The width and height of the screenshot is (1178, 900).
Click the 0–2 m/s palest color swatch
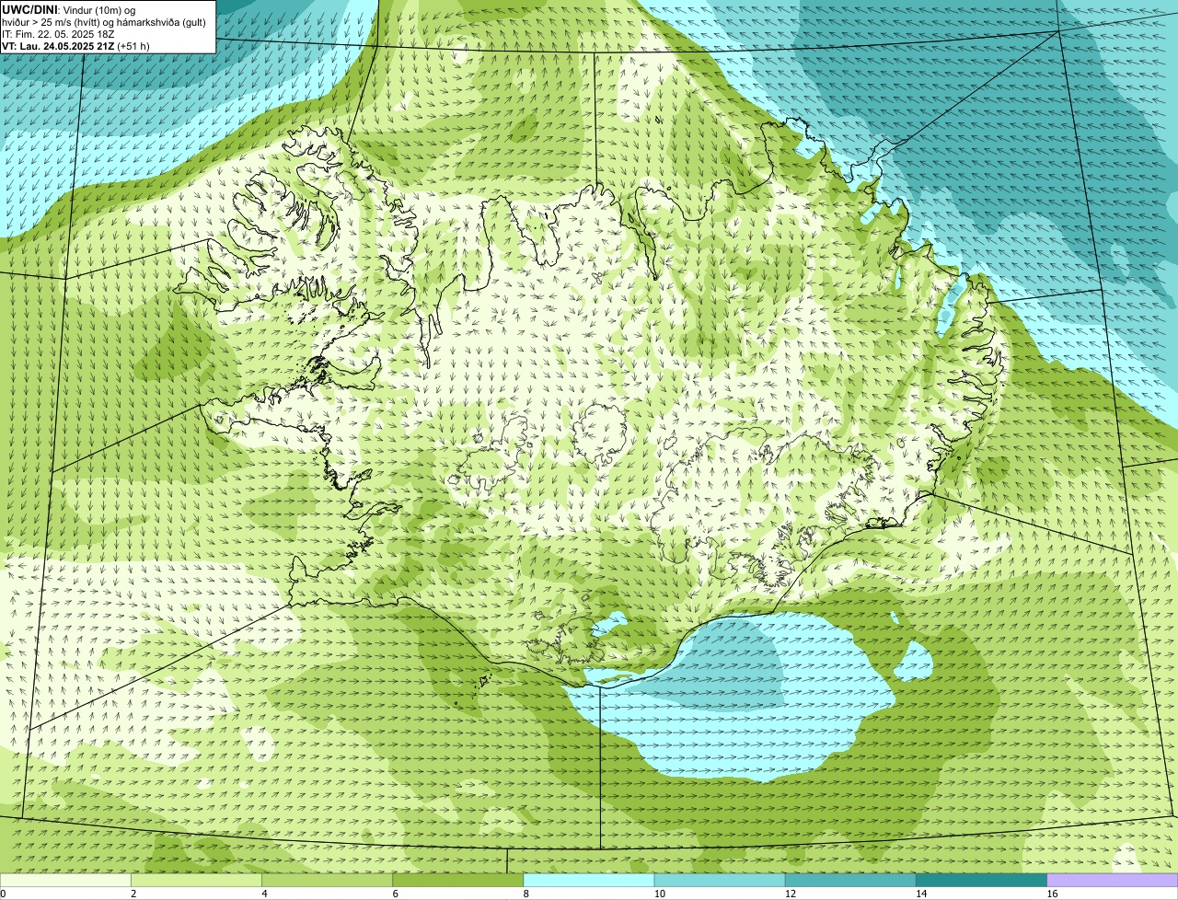tap(65, 880)
